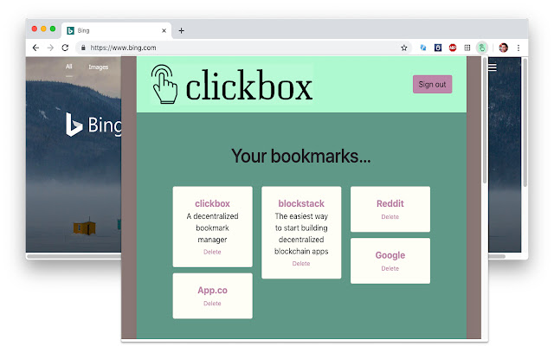Click the clickbox popup vertical scrollbar

point(485,121)
